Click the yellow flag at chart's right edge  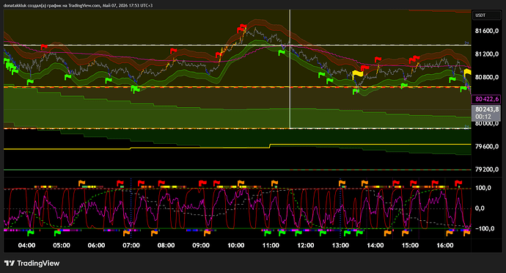[467, 73]
